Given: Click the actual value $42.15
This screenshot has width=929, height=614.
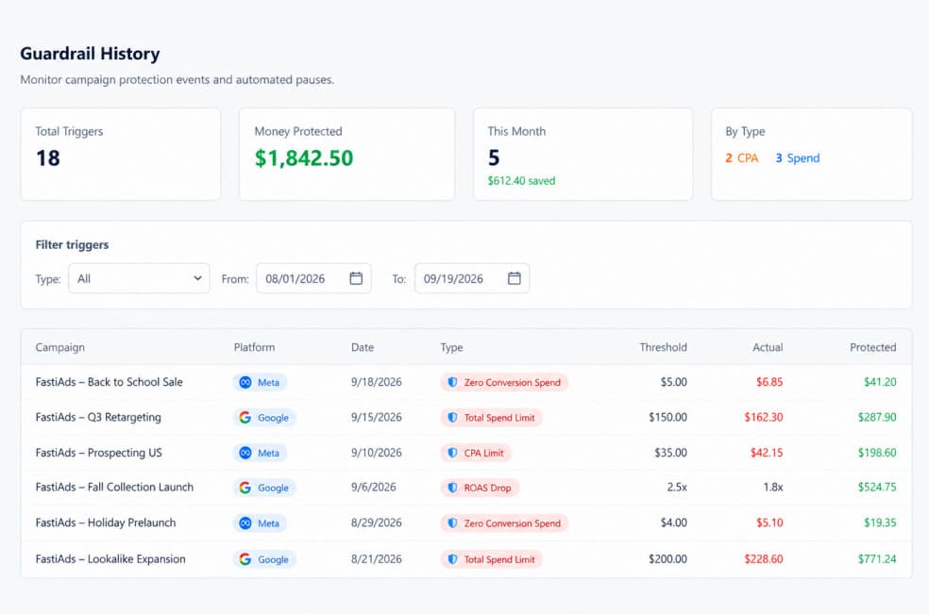Looking at the screenshot, I should (767, 453).
